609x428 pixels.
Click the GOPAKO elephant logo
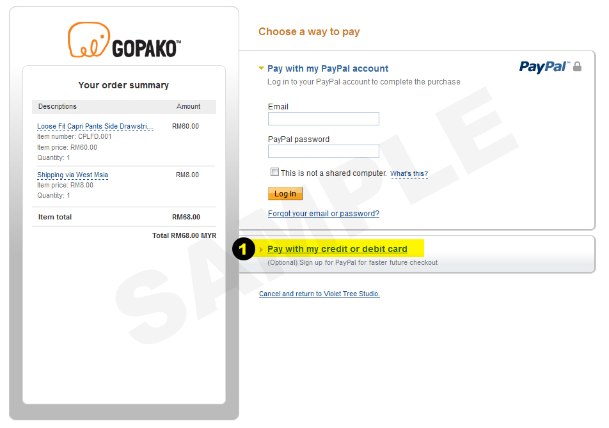click(124, 40)
